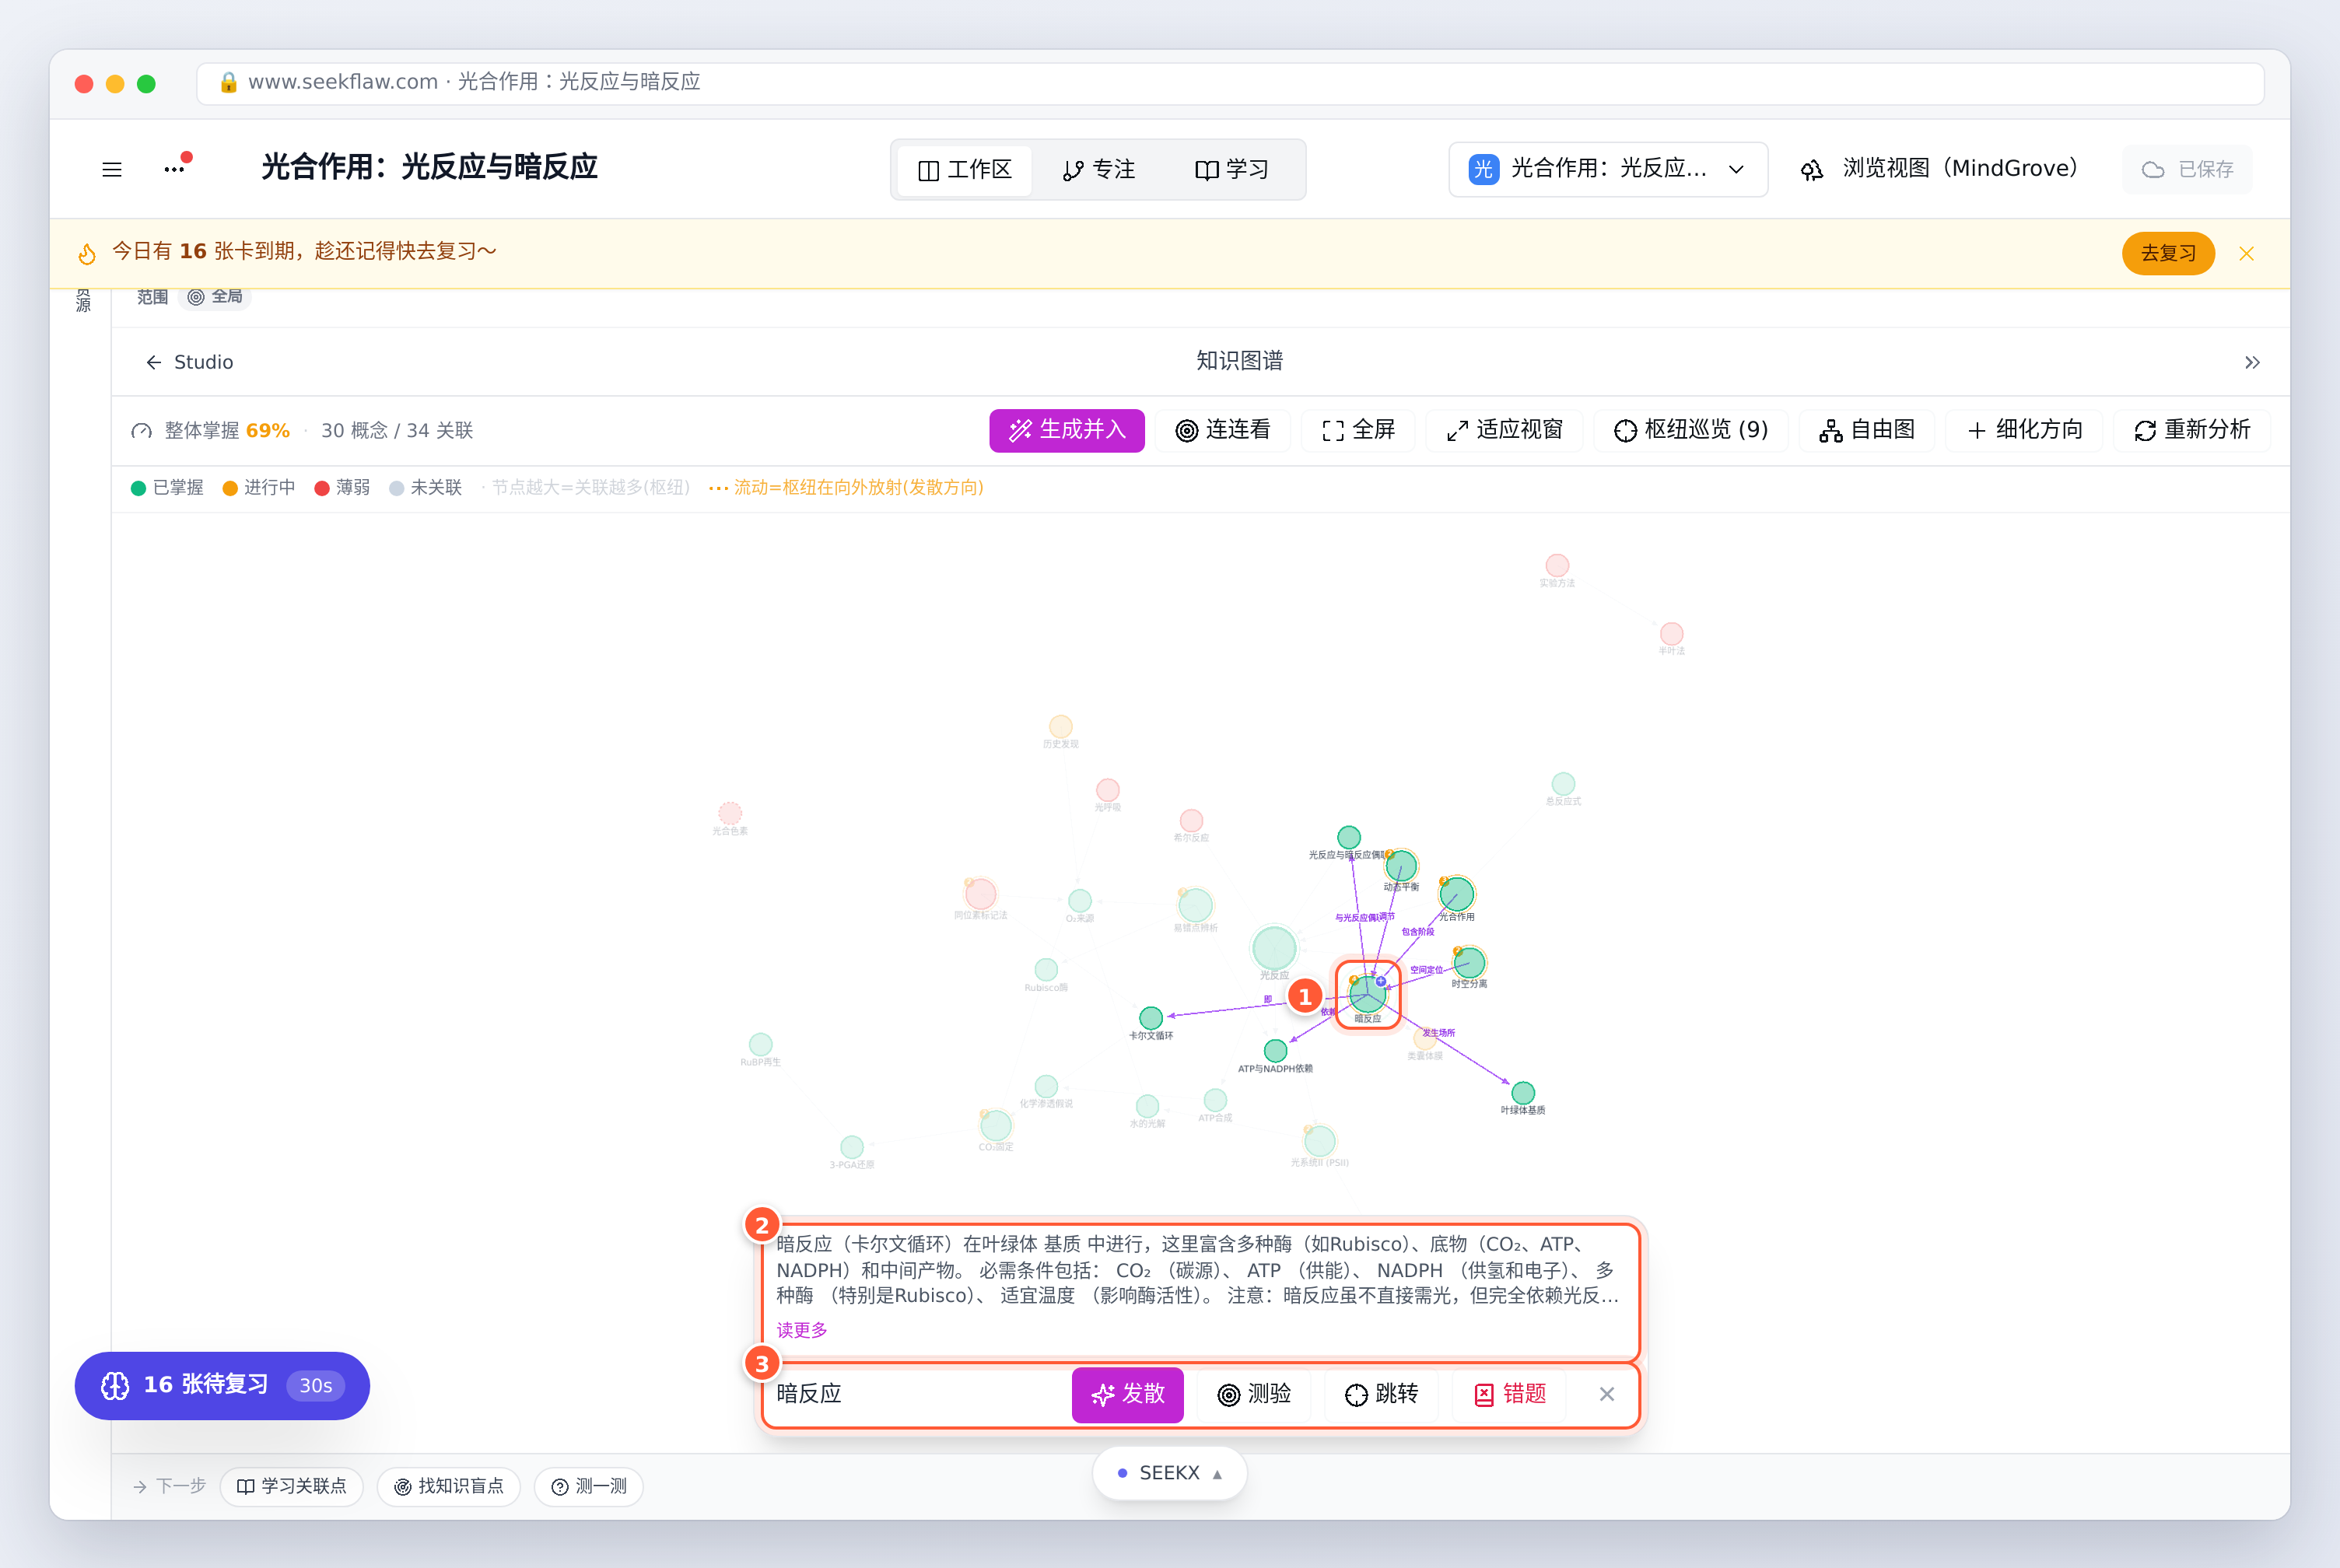
Task: Select the Rubisco酶 node
Action: coord(1046,970)
